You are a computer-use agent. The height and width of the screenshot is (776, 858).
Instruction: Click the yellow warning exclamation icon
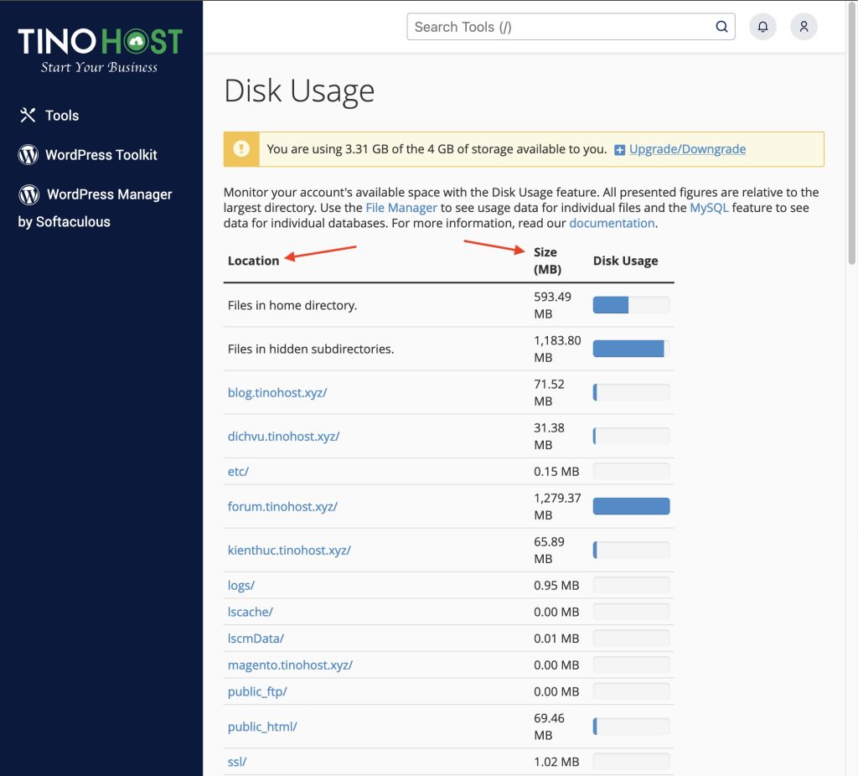(241, 149)
